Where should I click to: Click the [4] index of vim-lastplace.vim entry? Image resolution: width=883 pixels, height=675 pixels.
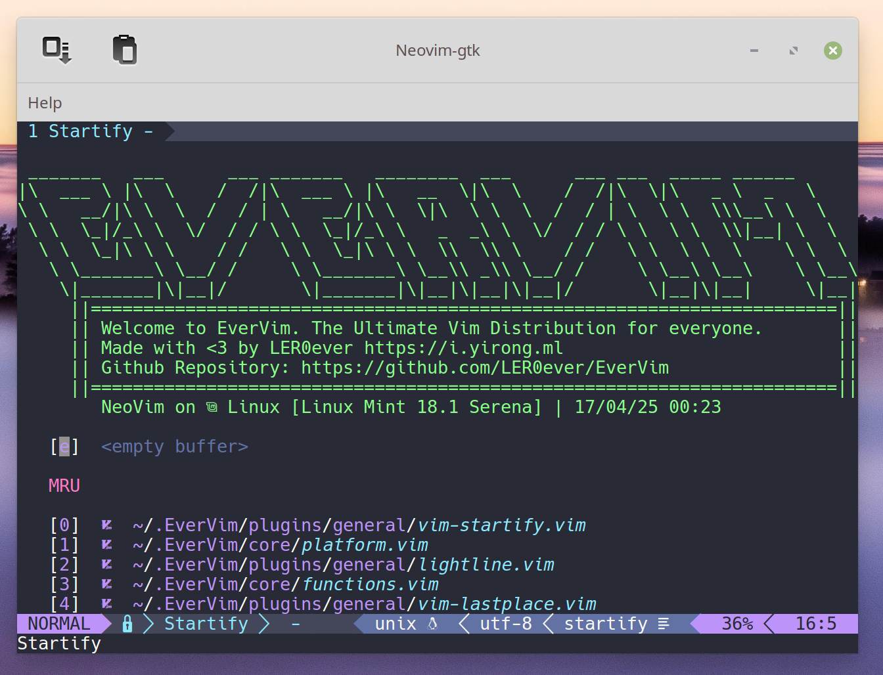(x=64, y=604)
